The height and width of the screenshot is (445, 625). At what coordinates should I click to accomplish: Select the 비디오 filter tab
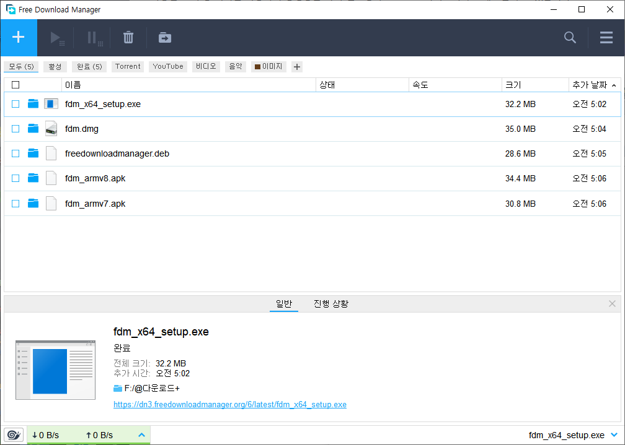click(206, 66)
